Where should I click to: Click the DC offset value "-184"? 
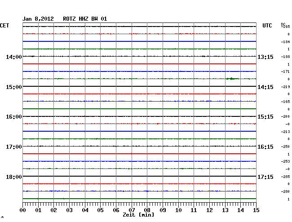285,42
